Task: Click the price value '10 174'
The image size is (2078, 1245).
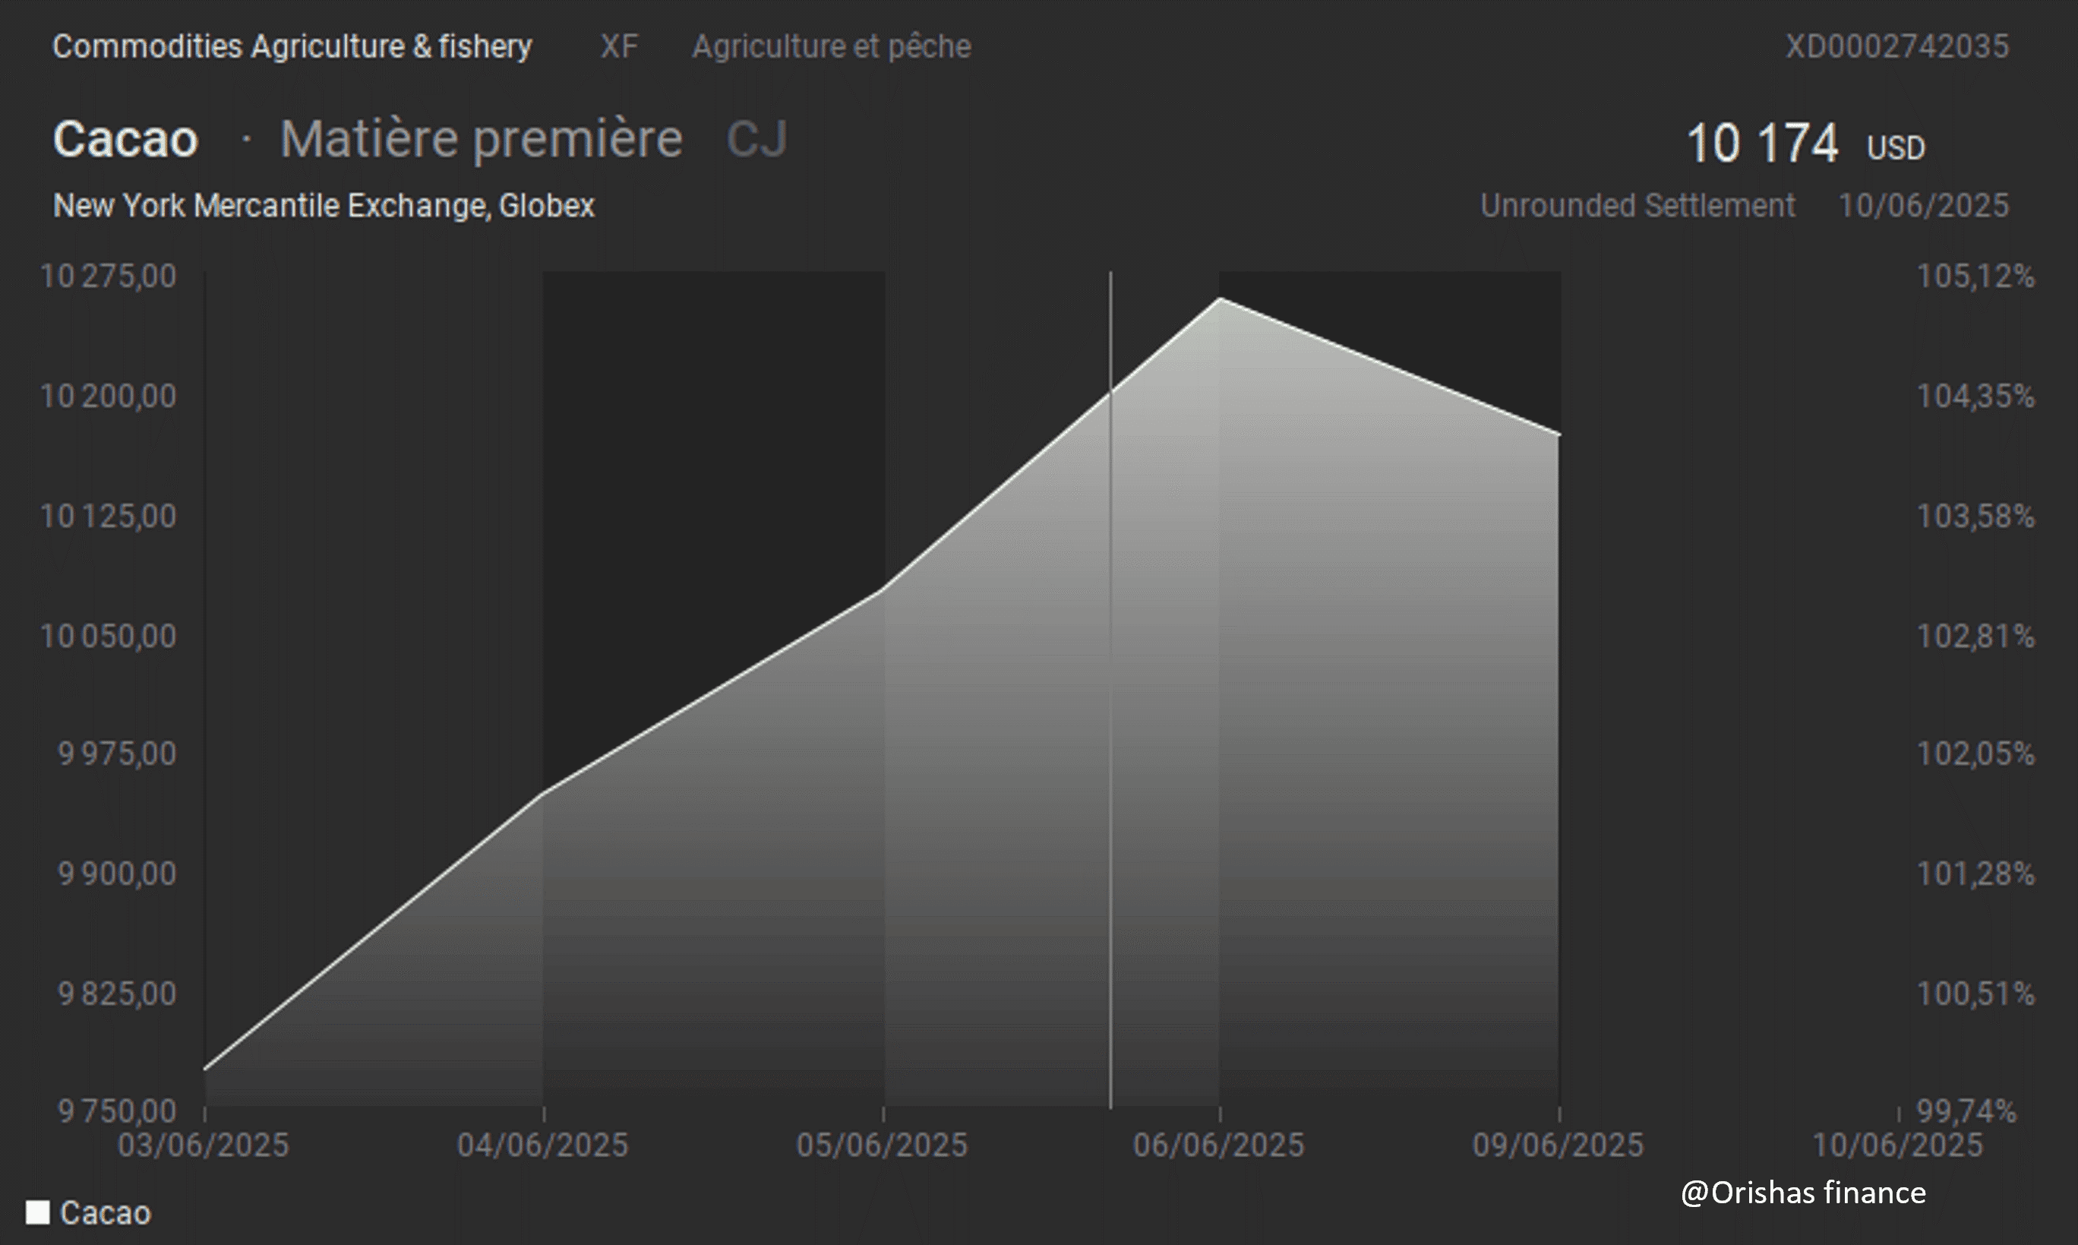Action: pos(1762,143)
